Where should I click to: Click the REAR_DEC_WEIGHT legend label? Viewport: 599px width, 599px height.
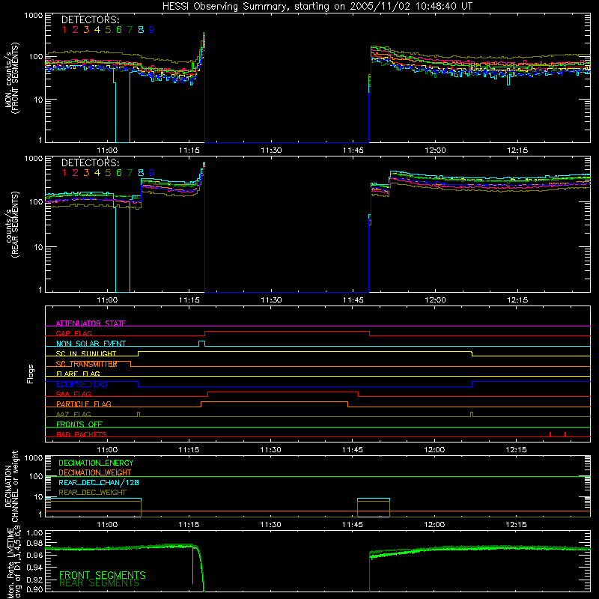92,493
